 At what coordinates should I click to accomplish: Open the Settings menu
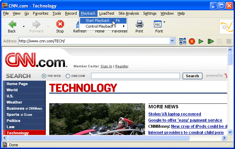coord(150,13)
